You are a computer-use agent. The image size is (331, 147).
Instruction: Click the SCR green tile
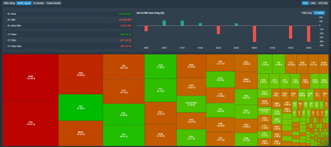[263, 81]
